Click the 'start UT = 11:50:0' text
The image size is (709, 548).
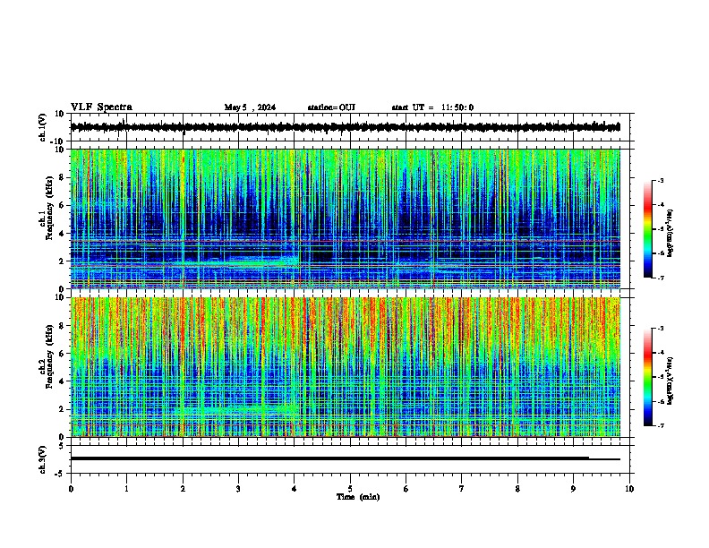click(x=432, y=107)
